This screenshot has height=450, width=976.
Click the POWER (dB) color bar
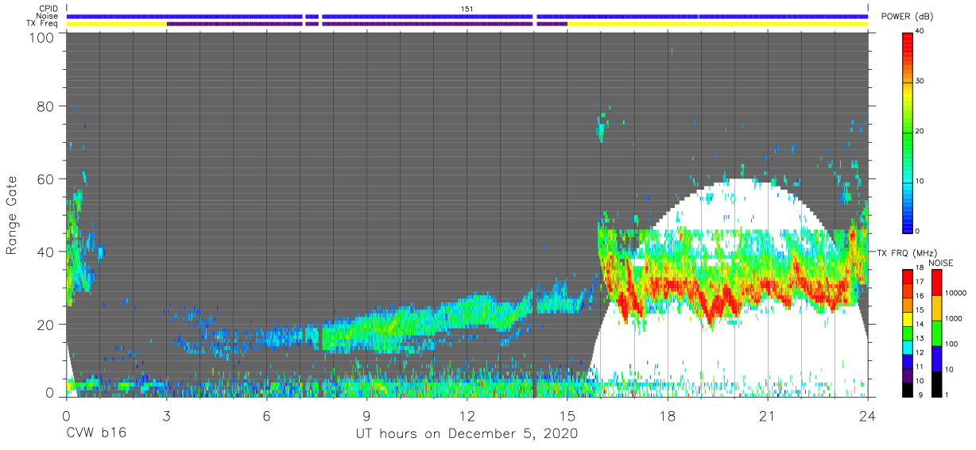[x=907, y=132]
